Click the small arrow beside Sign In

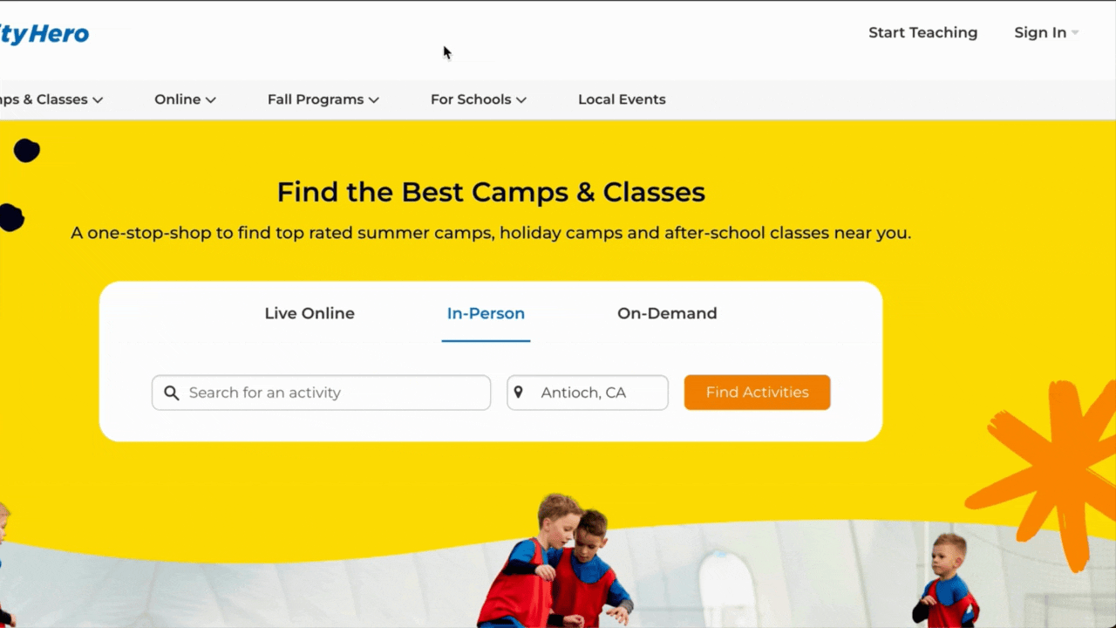1075,33
